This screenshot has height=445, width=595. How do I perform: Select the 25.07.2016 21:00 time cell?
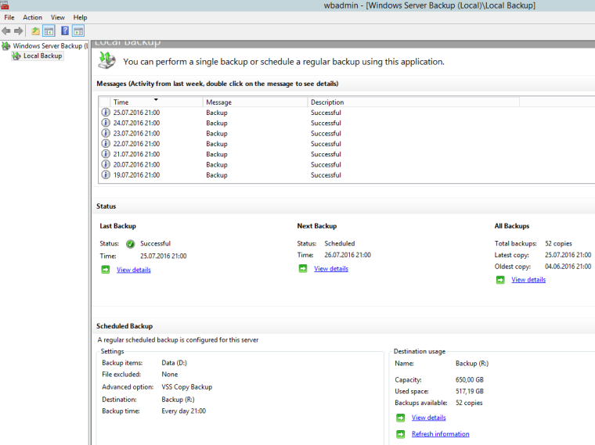coord(136,113)
